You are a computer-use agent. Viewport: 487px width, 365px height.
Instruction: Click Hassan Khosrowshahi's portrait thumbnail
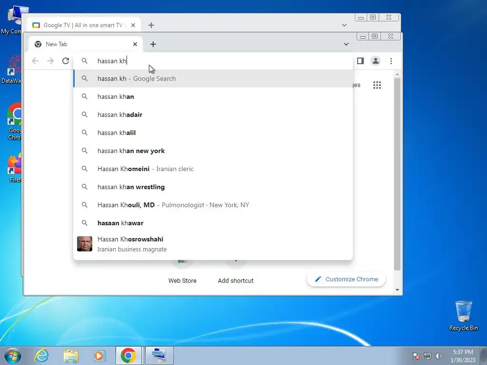[x=85, y=244]
